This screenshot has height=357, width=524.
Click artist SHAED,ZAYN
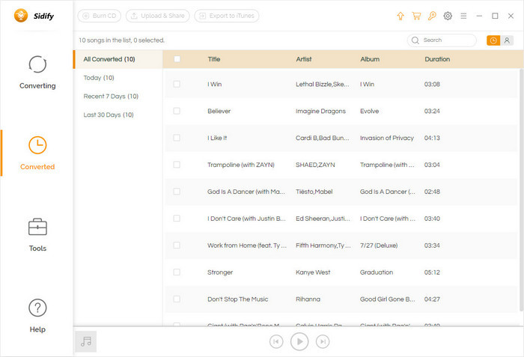pyautogui.click(x=315, y=165)
